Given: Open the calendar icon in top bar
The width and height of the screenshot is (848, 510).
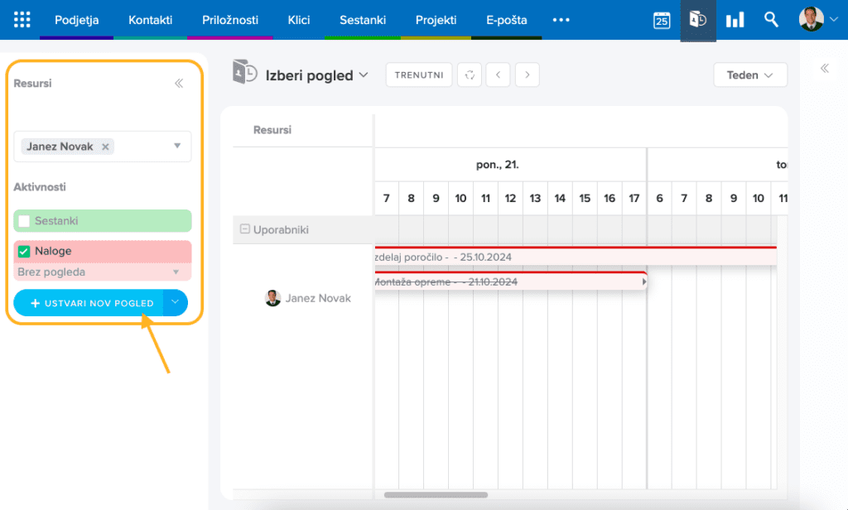Looking at the screenshot, I should (x=662, y=20).
